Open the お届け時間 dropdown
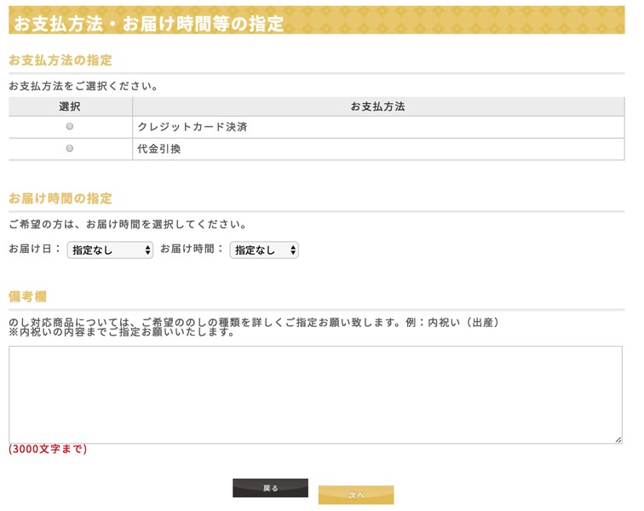This screenshot has height=511, width=644. (264, 250)
